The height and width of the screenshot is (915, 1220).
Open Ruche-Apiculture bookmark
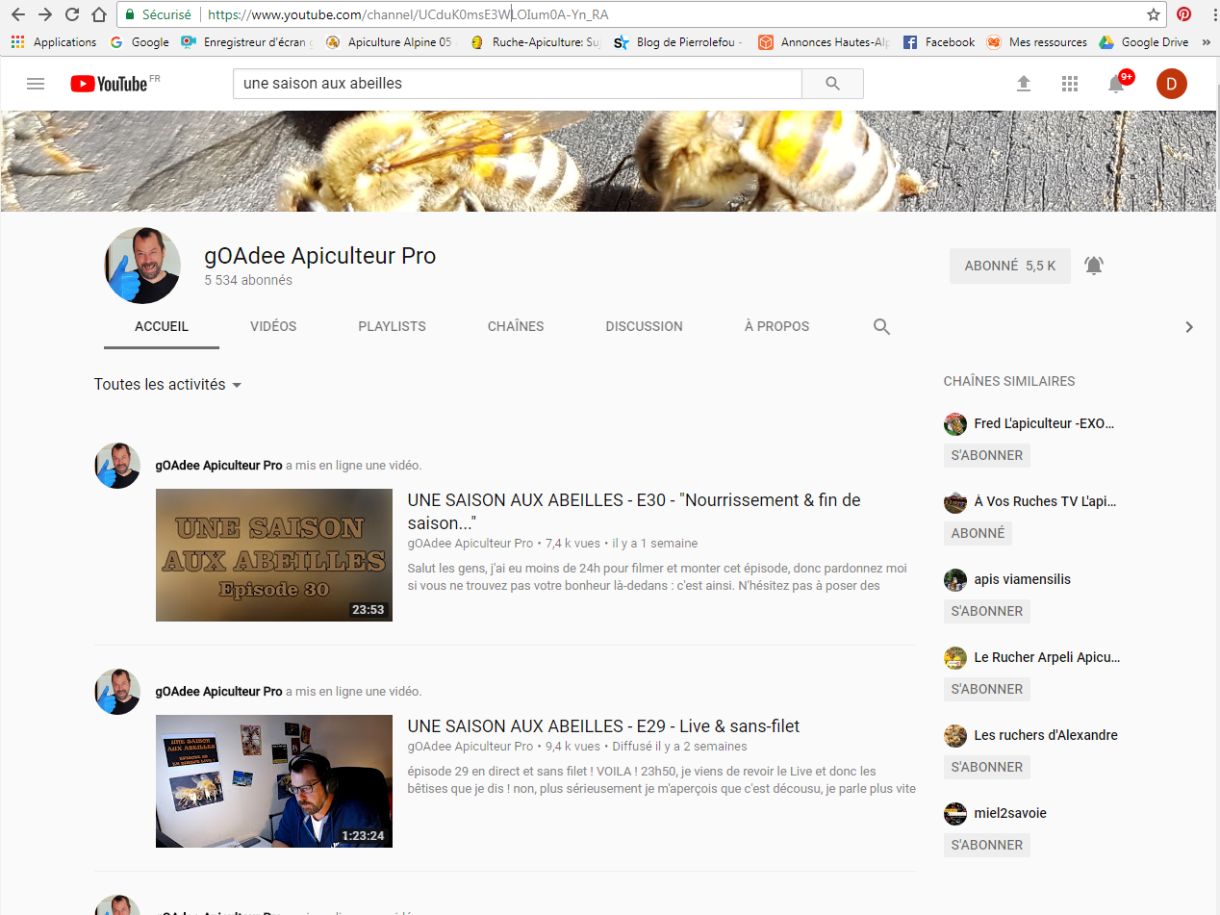(x=535, y=42)
